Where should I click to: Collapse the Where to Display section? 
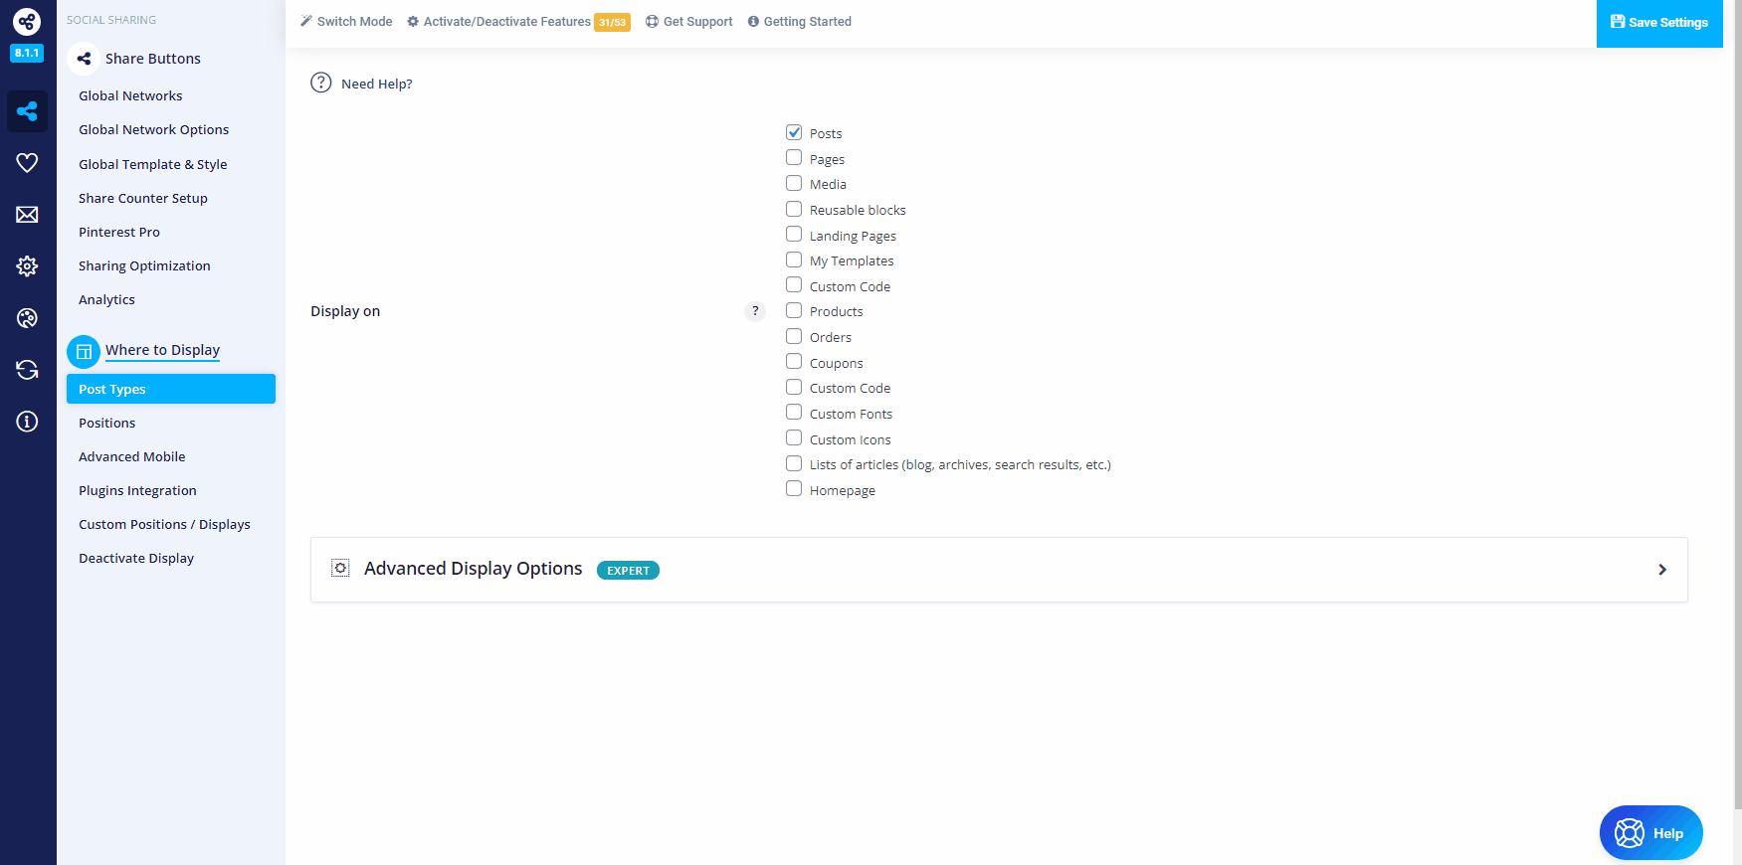(x=162, y=350)
